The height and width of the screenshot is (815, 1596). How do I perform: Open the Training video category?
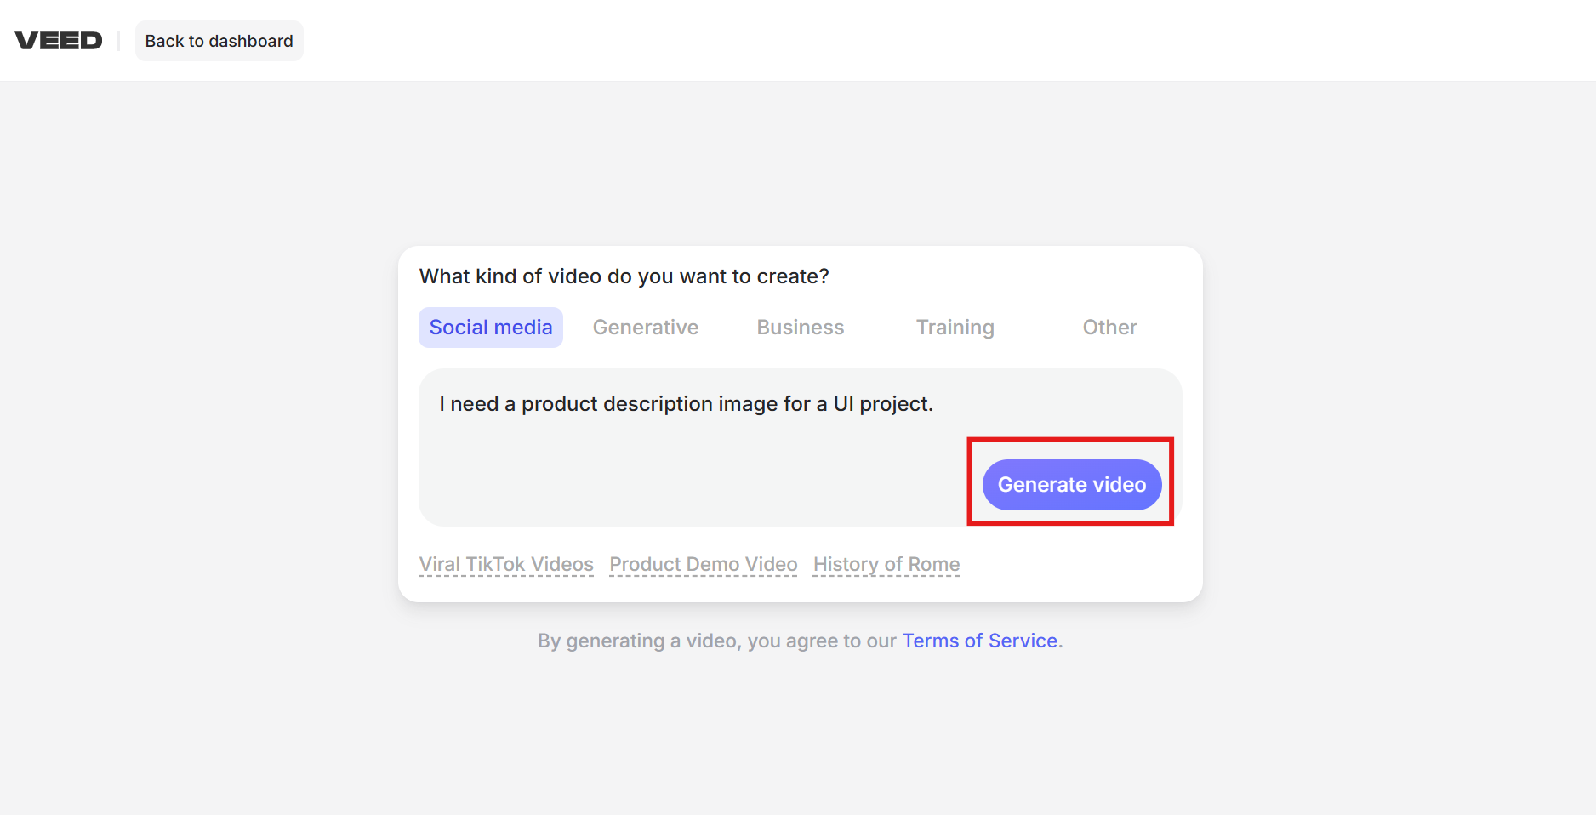click(955, 327)
